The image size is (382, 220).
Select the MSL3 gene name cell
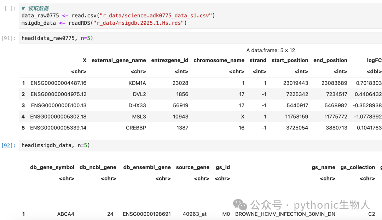pos(139,117)
